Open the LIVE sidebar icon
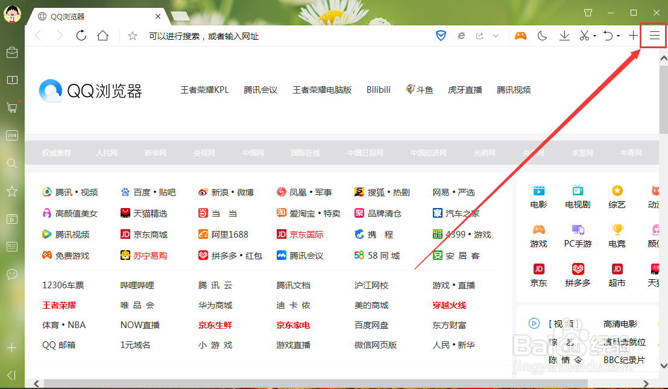Image resolution: width=668 pixels, height=389 pixels. 12,136
